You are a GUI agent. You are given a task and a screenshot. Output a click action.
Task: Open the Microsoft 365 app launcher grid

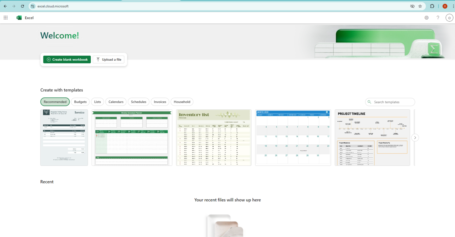tap(5, 17)
